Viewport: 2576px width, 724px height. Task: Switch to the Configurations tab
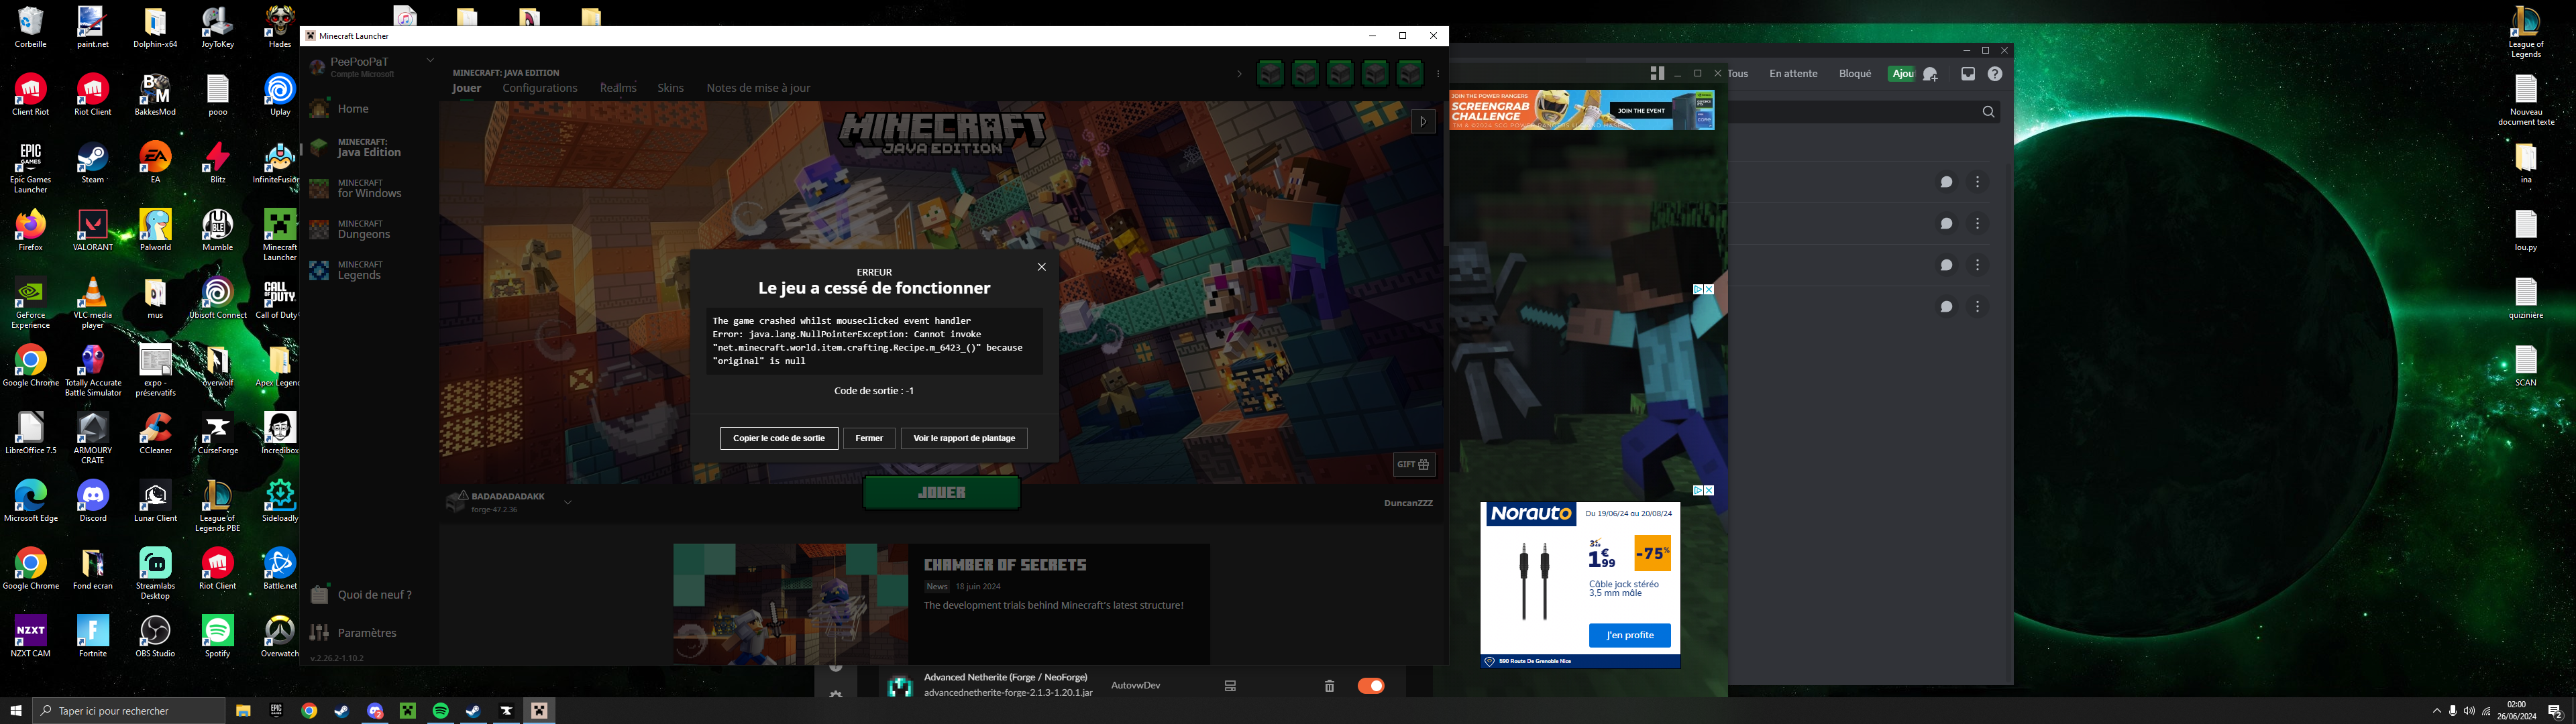coord(540,88)
